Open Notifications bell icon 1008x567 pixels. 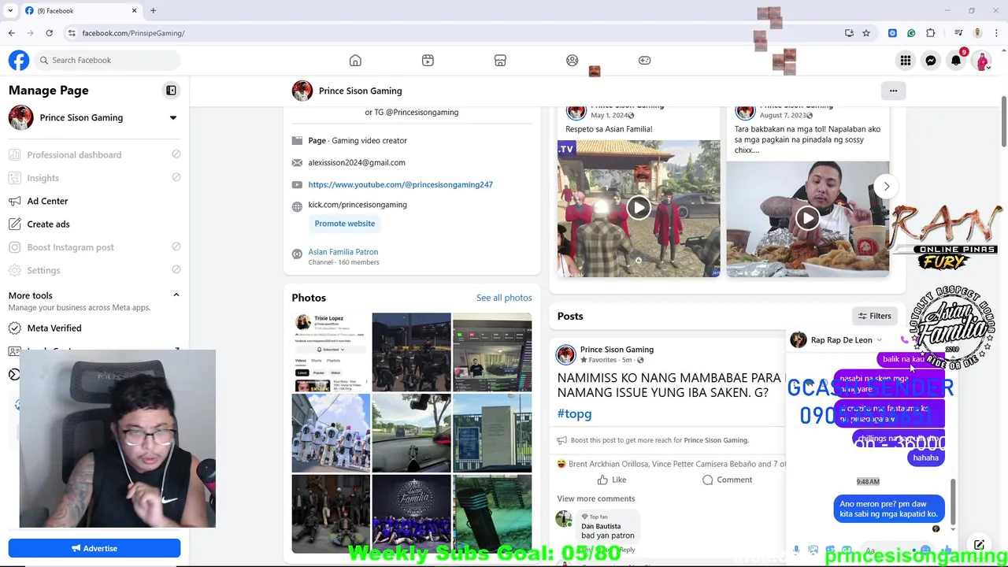[x=956, y=61]
